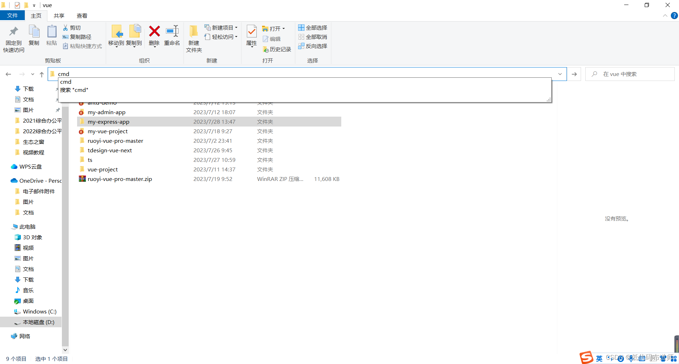Open the ruoyi-vue-pro-master.zip archive file
Viewport: 679px width, 364px height.
(x=120, y=179)
